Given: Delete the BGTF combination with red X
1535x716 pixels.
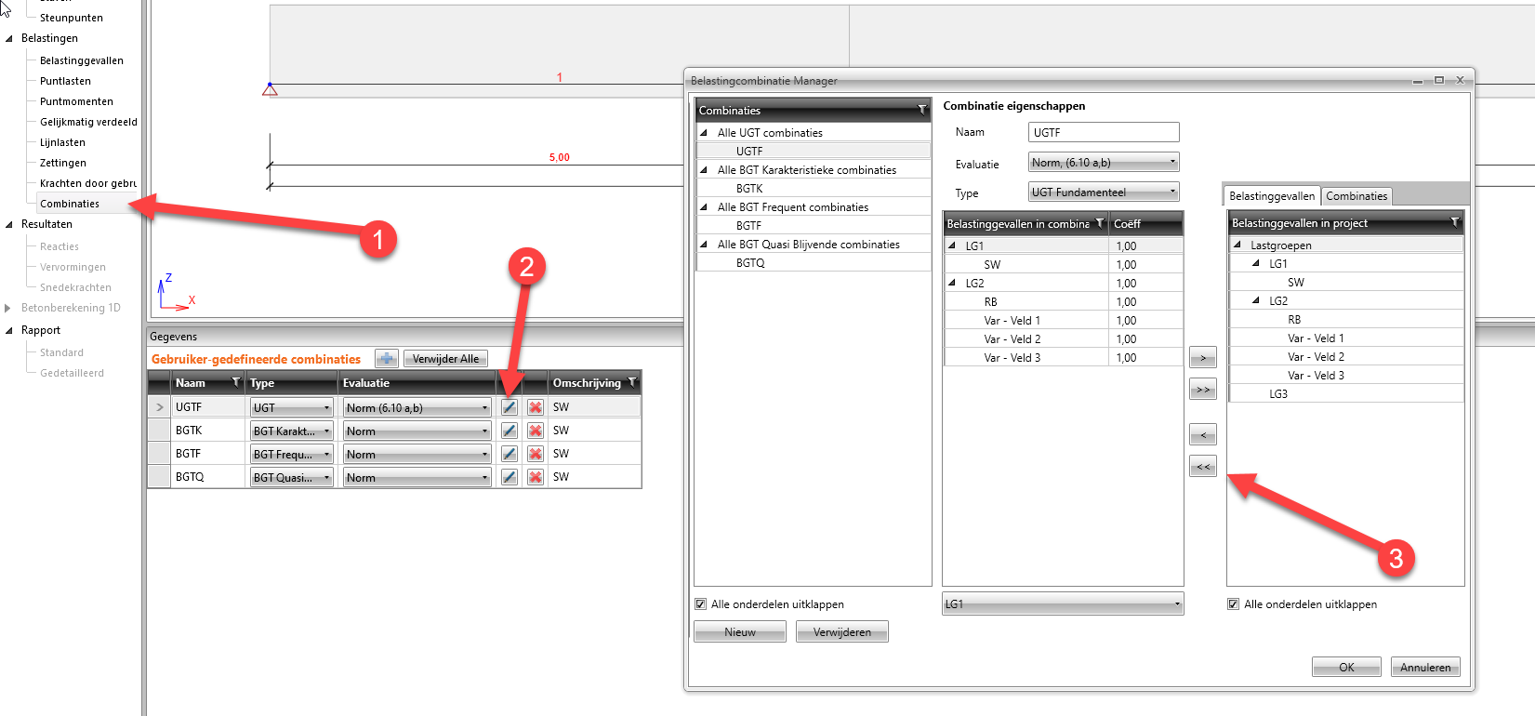Looking at the screenshot, I should (536, 454).
